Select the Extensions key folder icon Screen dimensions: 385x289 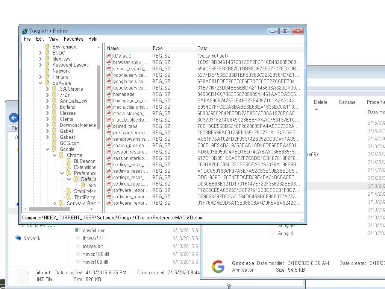click(x=69, y=167)
